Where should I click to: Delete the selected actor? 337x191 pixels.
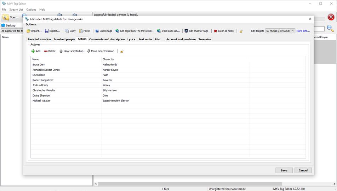pyautogui.click(x=50, y=51)
